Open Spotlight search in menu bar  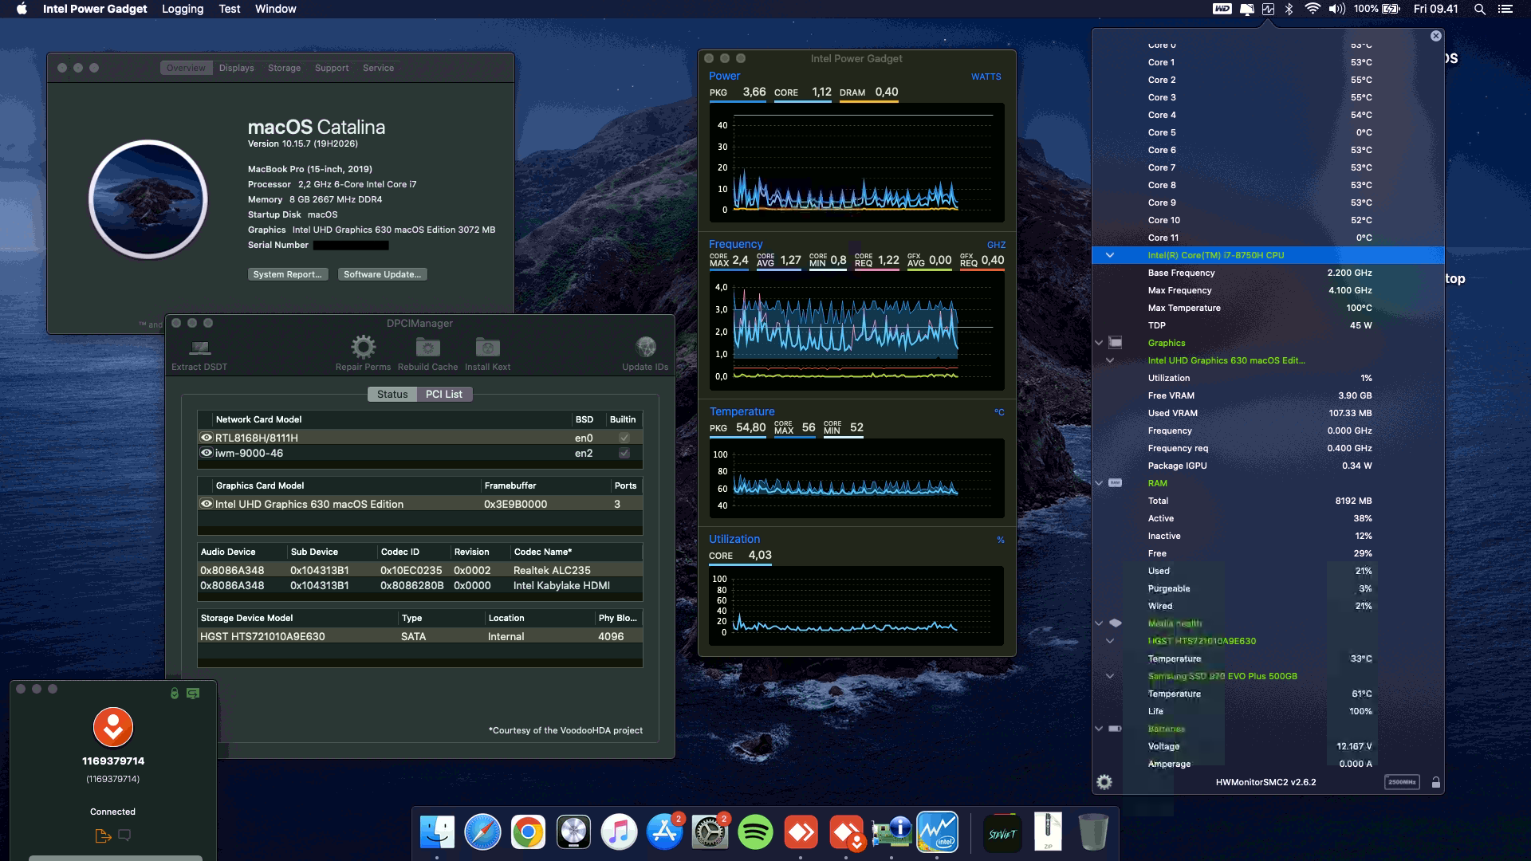(1479, 9)
